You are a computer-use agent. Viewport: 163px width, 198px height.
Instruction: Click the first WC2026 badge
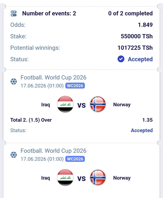click(75, 86)
